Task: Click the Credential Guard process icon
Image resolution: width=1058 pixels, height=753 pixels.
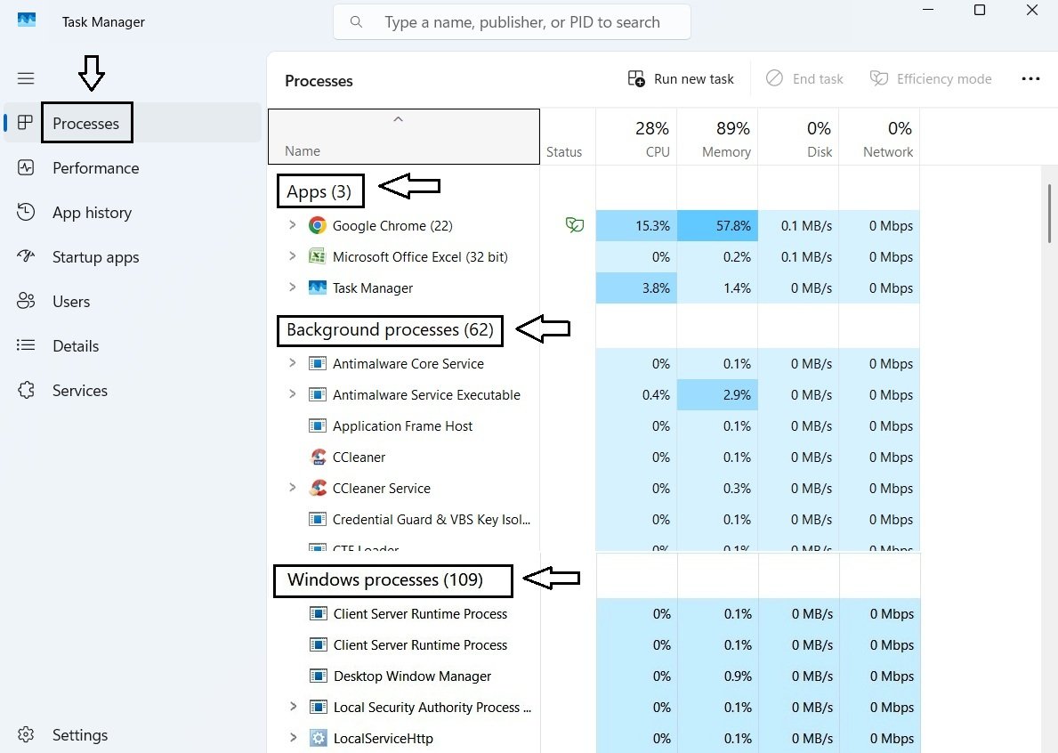Action: click(317, 519)
